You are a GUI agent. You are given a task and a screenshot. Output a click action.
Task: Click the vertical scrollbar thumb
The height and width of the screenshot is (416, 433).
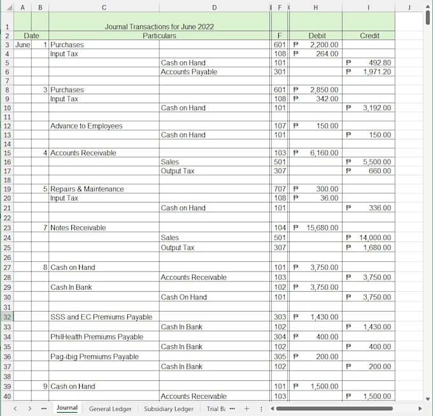click(x=428, y=17)
